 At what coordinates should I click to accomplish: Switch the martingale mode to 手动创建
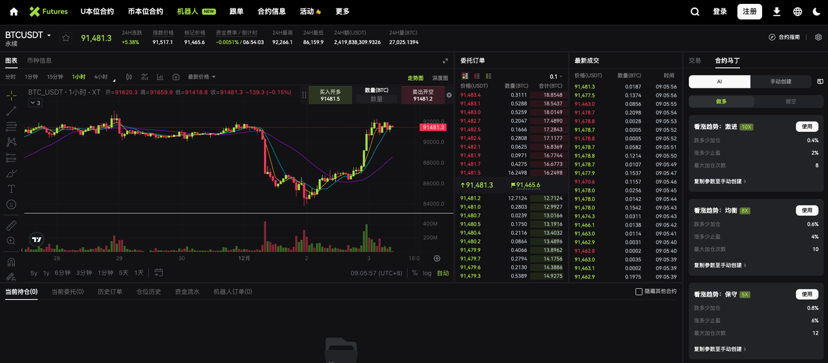tap(780, 81)
